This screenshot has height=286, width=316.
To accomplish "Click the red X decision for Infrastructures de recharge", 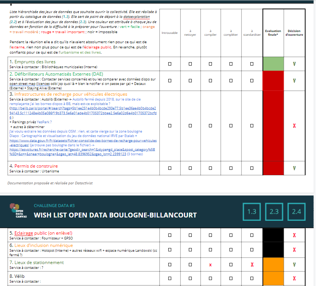I will pyautogui.click(x=294, y=126).
